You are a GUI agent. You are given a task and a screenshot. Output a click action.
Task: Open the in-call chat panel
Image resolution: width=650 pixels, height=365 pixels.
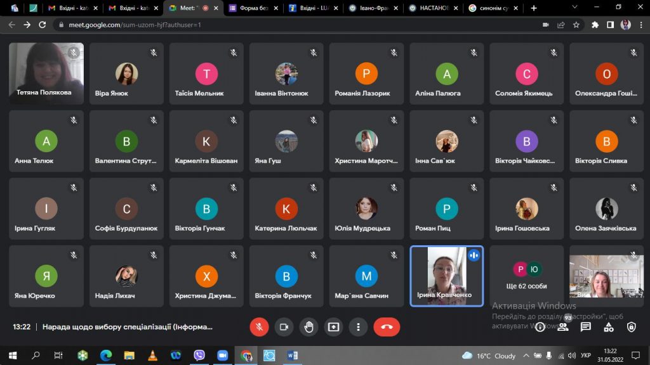pyautogui.click(x=586, y=327)
